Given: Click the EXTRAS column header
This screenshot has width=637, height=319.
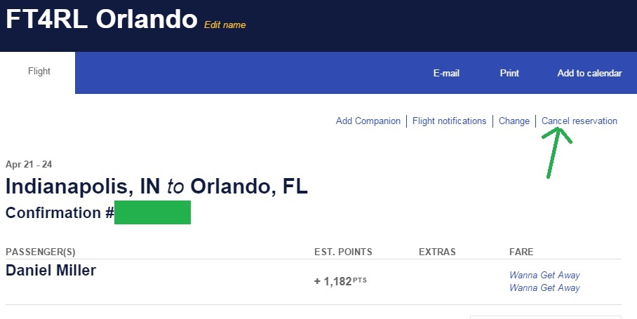Looking at the screenshot, I should click(x=437, y=252).
